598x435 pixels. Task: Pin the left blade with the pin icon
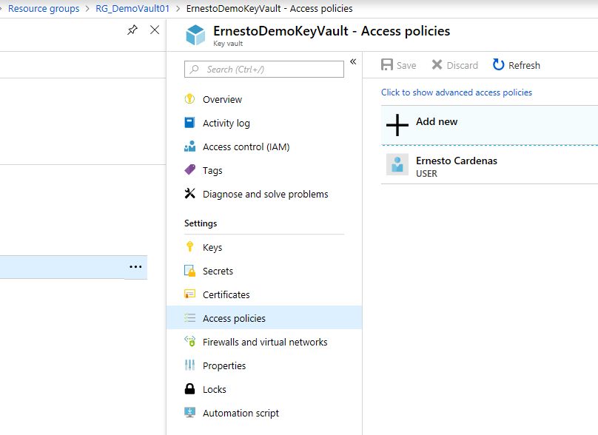(132, 30)
